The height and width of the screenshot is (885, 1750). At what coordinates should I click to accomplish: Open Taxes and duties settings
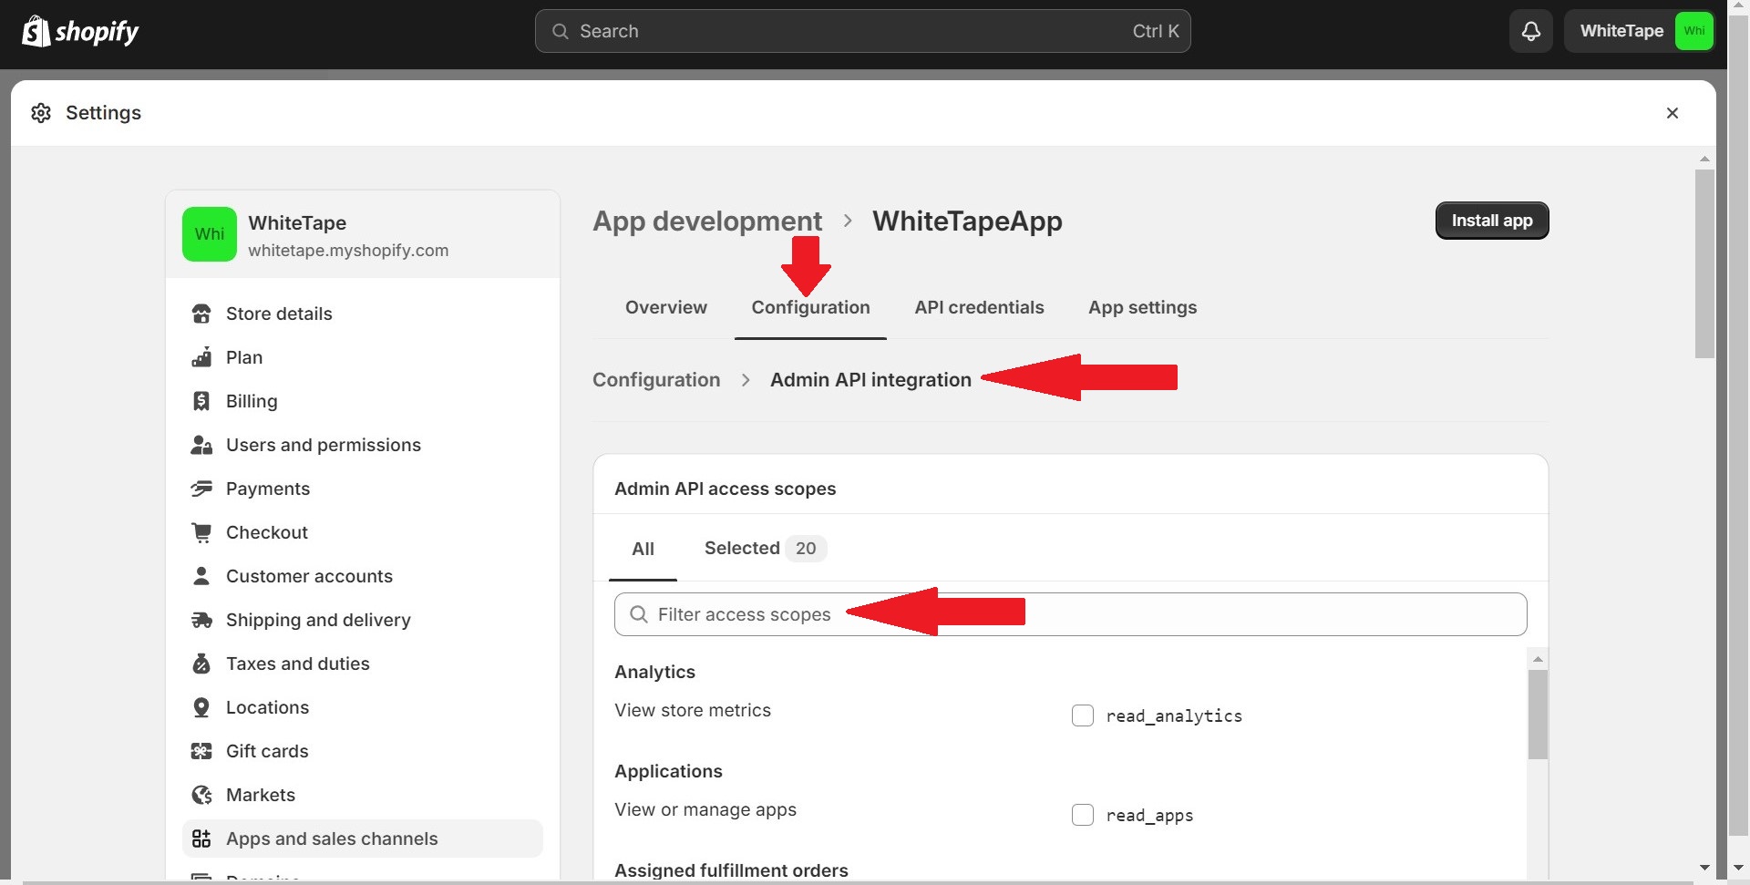click(x=363, y=664)
